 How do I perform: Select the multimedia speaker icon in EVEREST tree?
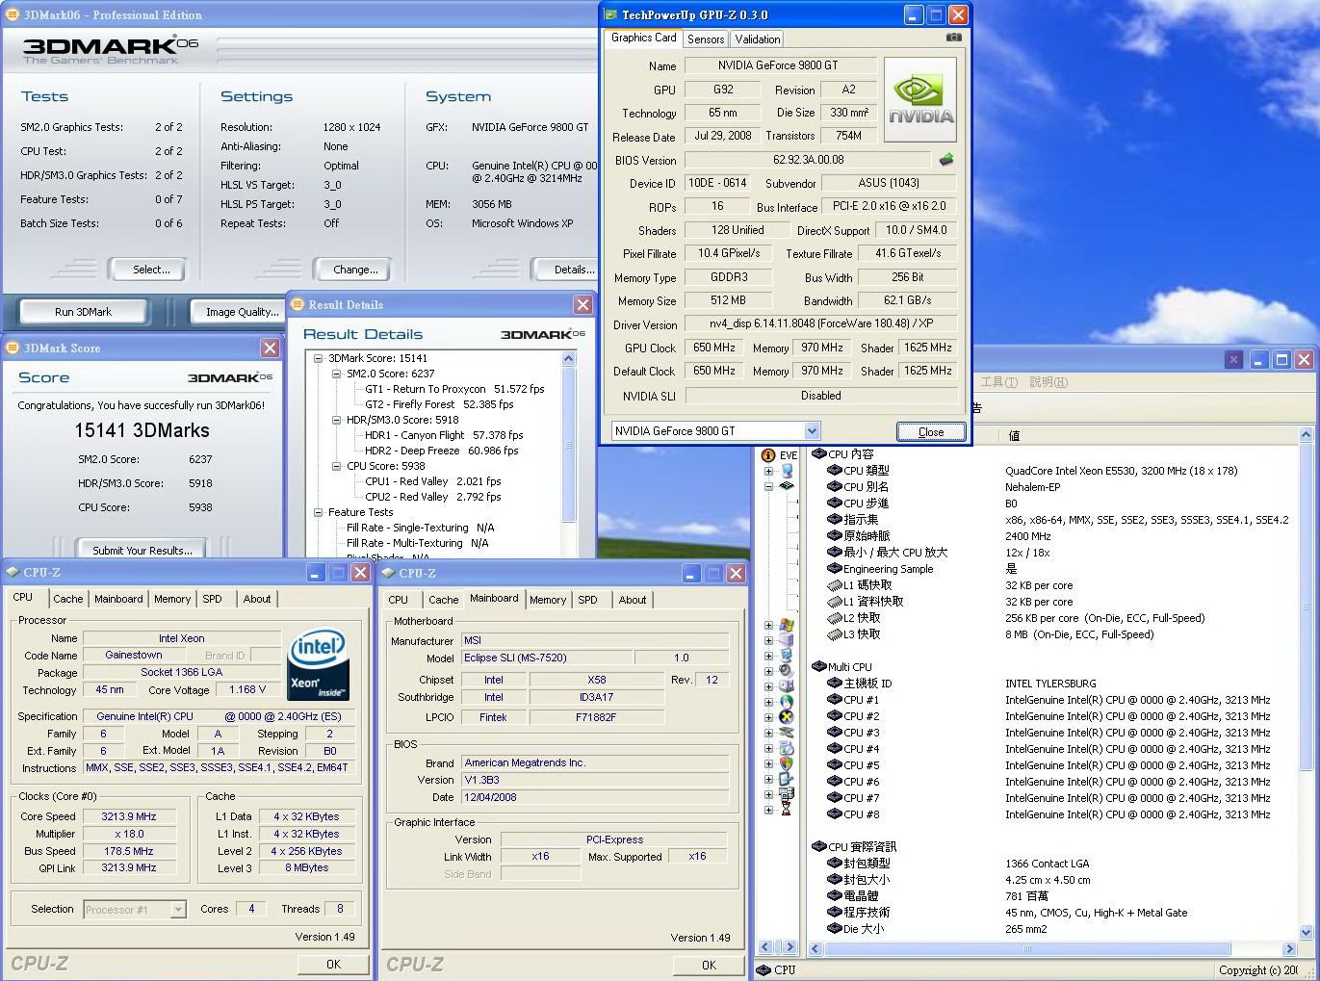pos(787,671)
